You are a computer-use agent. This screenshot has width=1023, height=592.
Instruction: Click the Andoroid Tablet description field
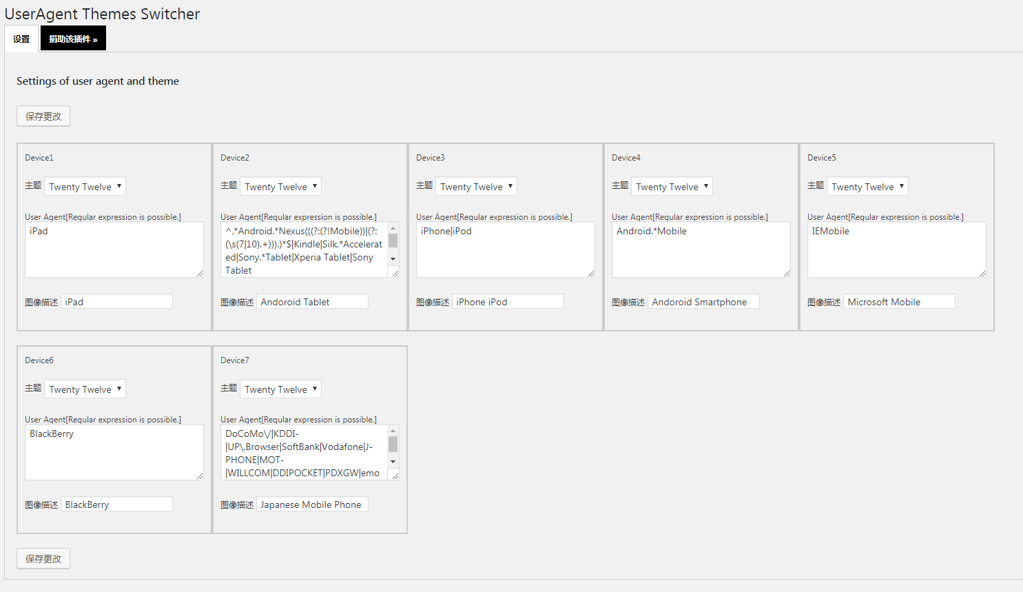tap(312, 302)
